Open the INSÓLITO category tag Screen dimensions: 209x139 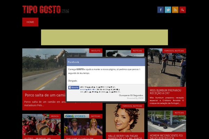coord(96,51)
